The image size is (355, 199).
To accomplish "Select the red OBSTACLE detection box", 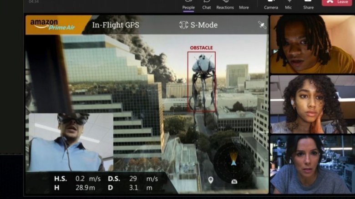I will (202, 81).
